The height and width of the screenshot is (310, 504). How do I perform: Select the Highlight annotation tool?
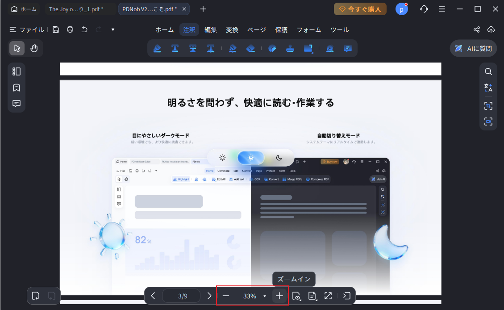157,48
